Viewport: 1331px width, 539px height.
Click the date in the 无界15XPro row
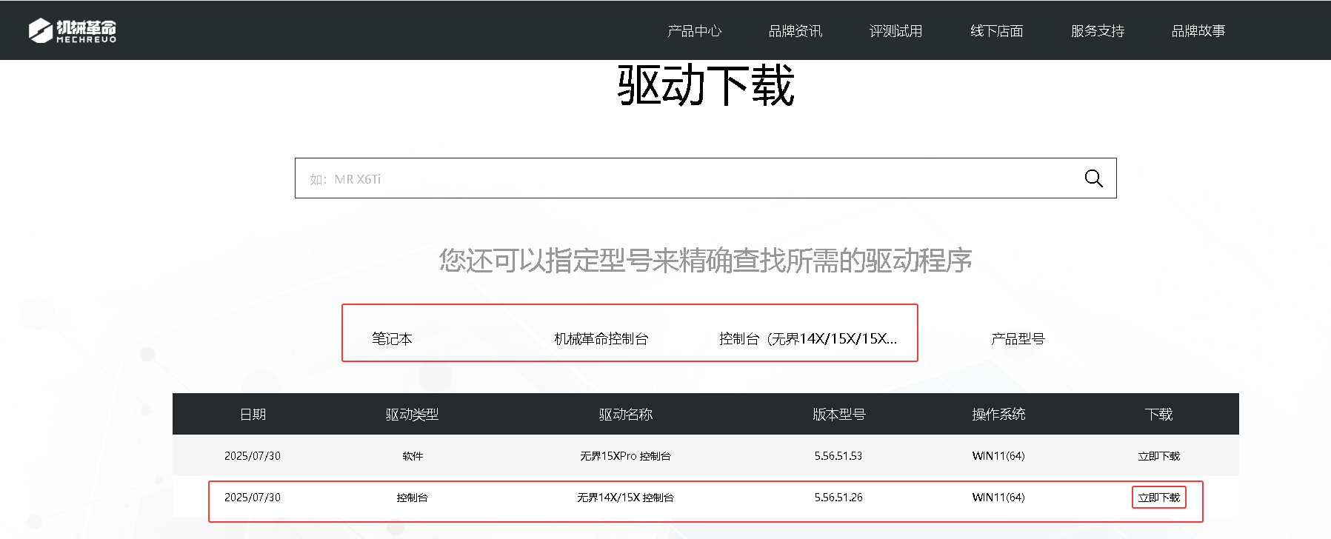click(253, 456)
